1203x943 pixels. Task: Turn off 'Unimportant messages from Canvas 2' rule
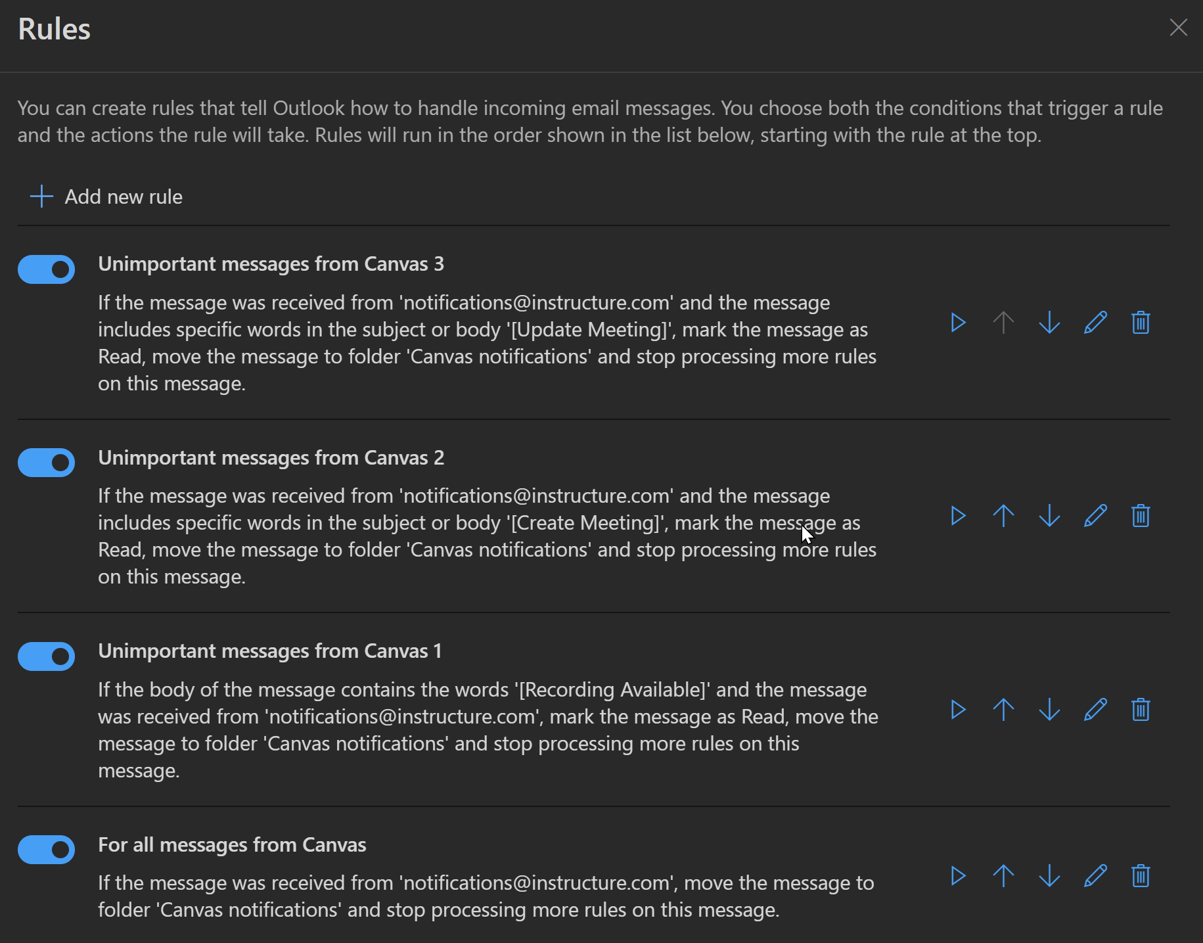click(46, 463)
